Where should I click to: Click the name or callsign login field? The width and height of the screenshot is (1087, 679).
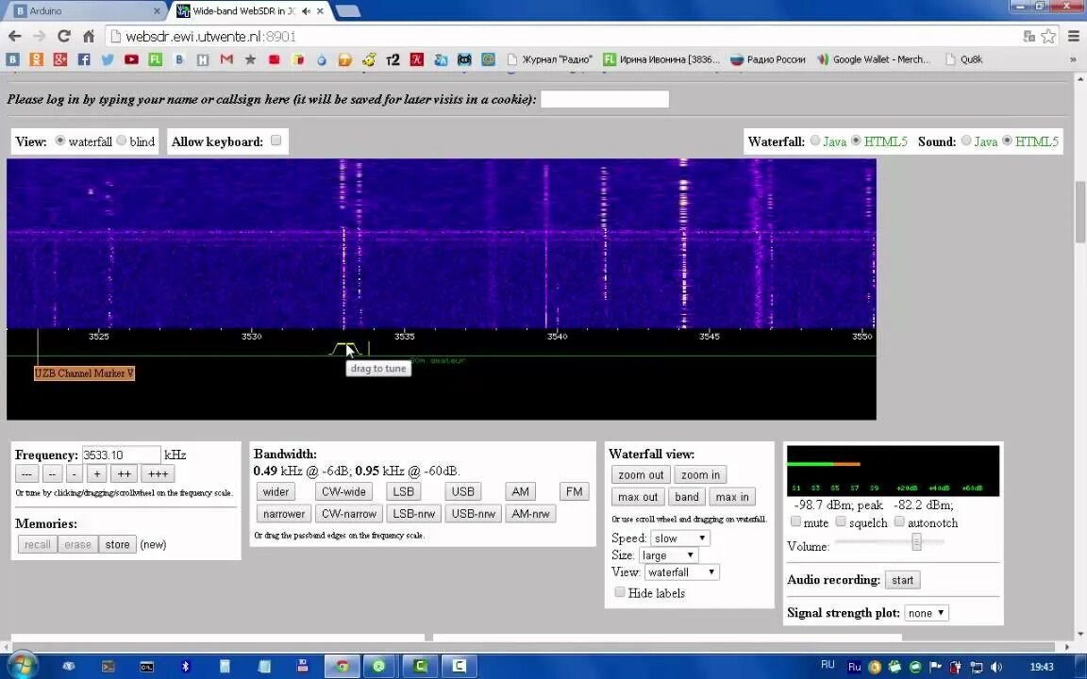coord(605,99)
